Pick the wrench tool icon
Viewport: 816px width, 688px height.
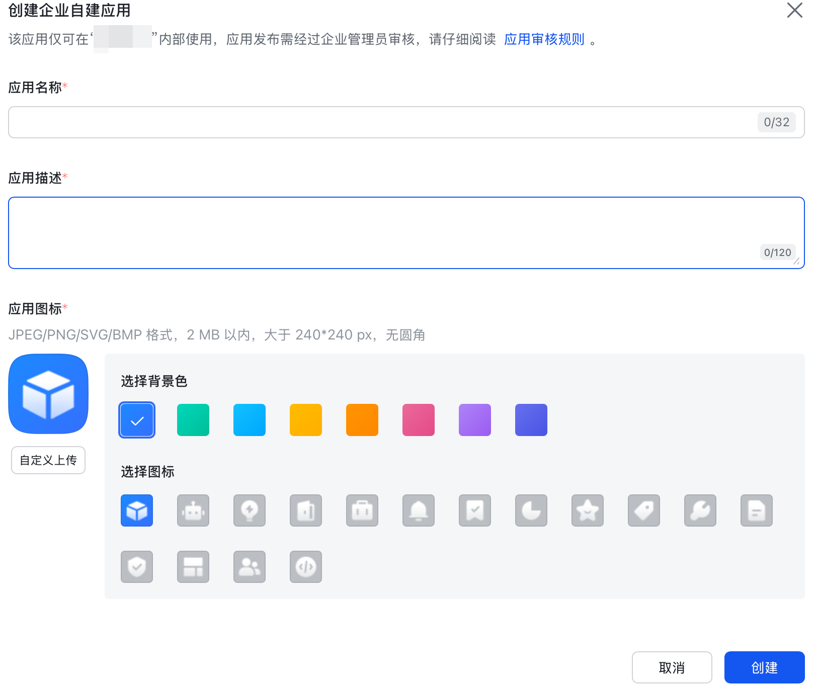pos(700,510)
